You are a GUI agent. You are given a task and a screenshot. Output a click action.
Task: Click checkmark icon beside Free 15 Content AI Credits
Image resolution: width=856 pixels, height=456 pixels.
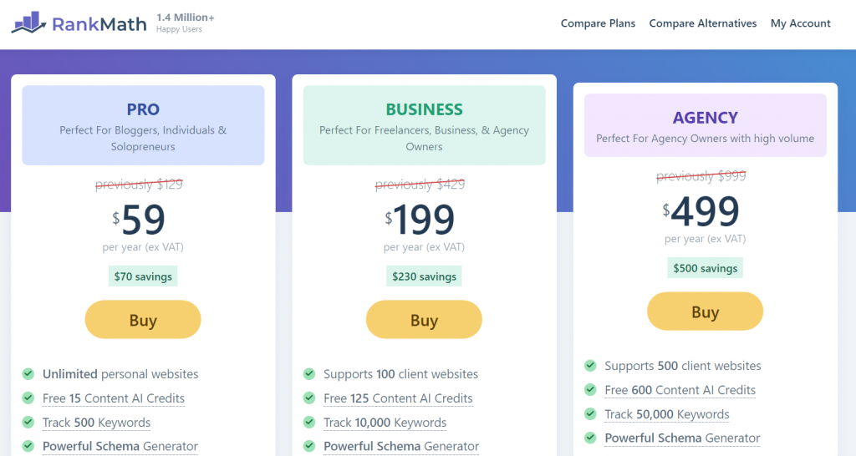(28, 398)
